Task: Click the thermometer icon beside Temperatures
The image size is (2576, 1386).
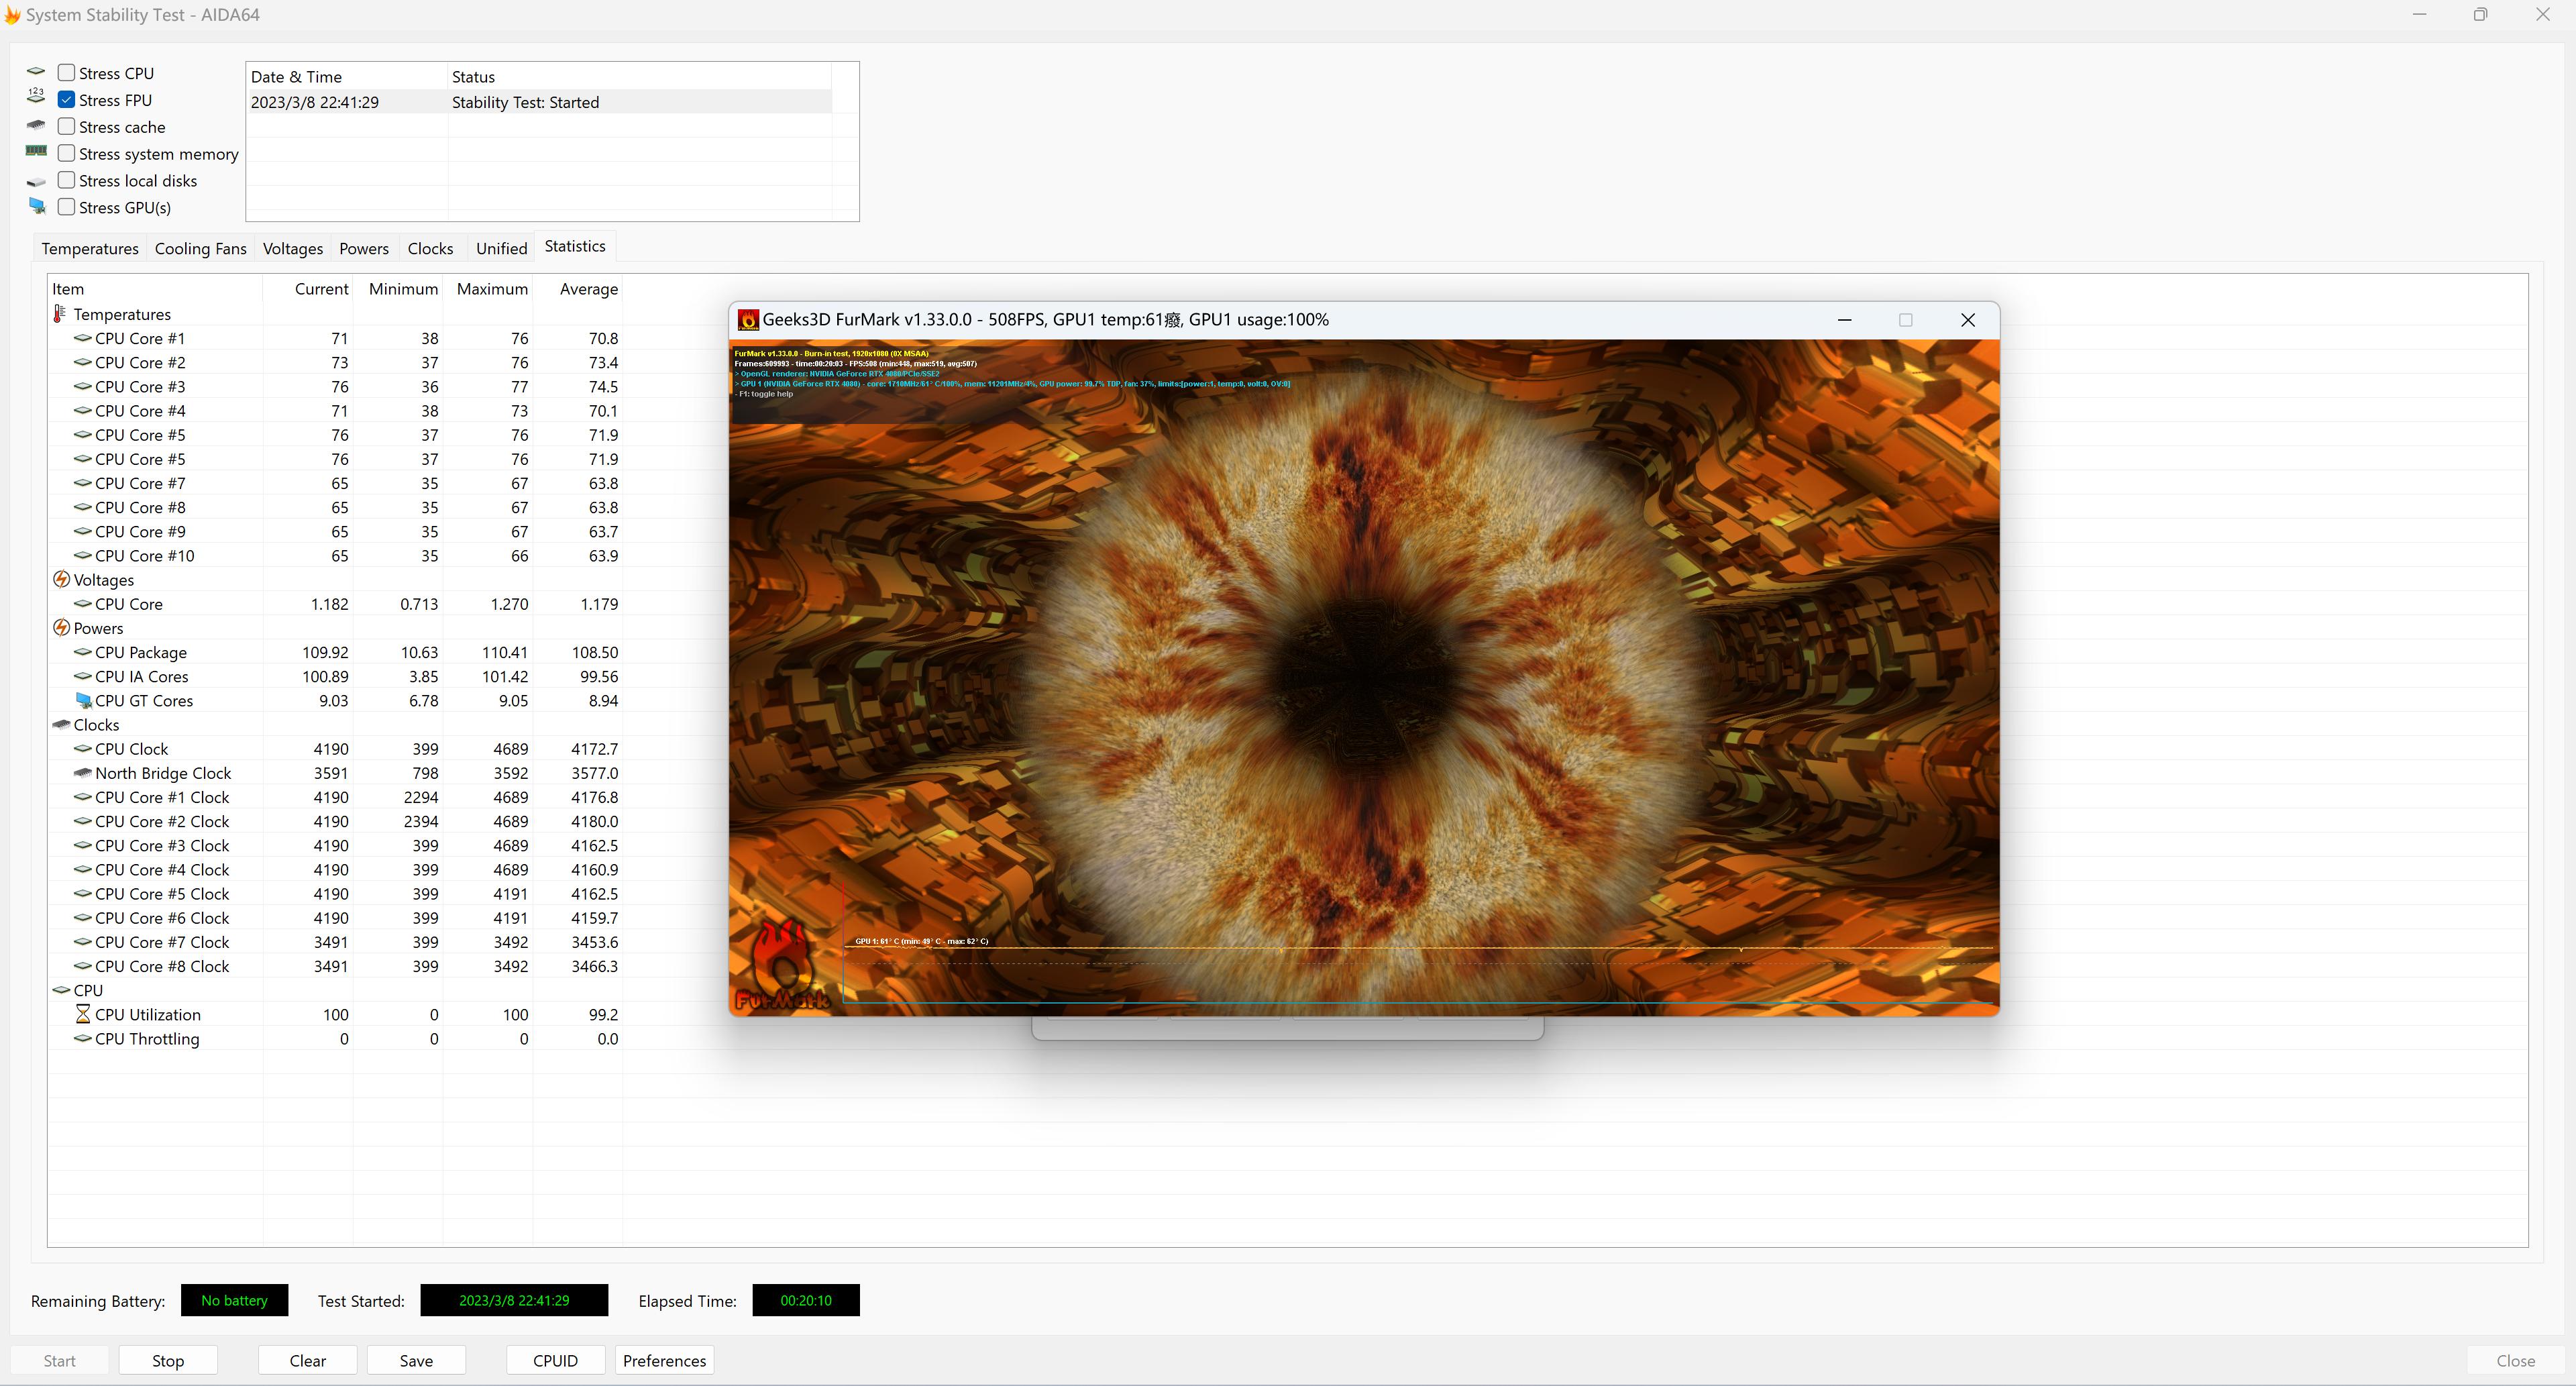Action: 59,314
